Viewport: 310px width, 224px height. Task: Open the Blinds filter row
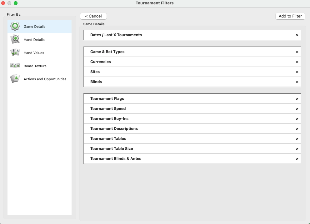(x=192, y=82)
